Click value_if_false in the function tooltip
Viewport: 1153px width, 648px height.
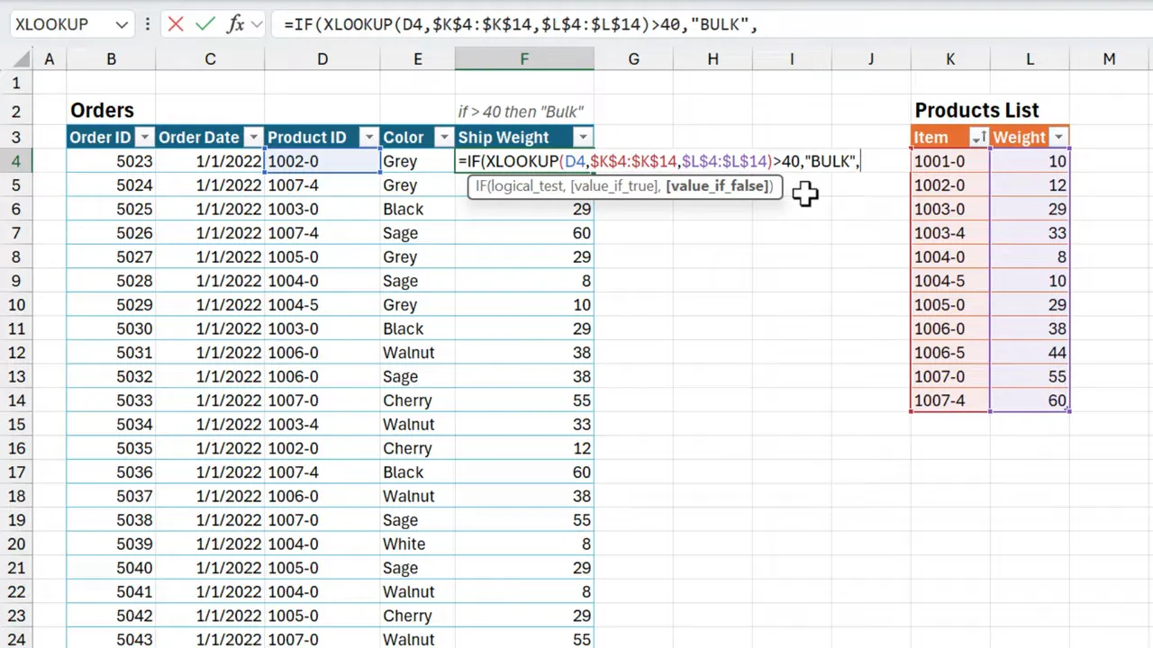[x=718, y=186]
